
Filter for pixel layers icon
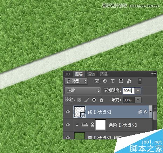[97, 81]
